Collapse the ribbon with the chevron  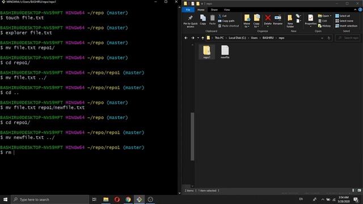point(355,10)
